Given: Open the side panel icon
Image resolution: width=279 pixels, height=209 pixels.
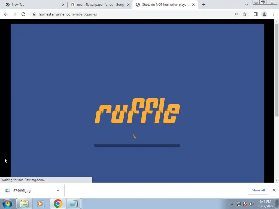Looking at the screenshot, I should [256, 14].
